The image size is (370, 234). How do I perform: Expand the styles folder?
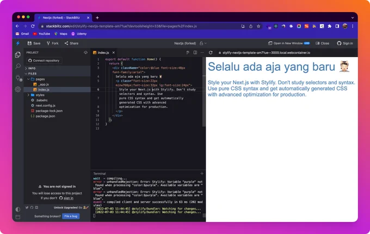pos(57,95)
